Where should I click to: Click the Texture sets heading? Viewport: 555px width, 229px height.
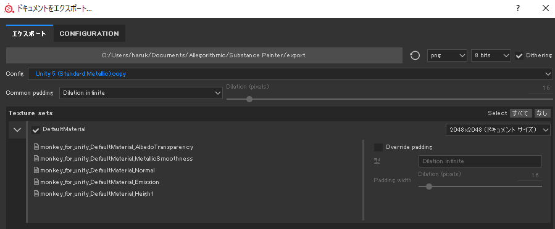(31, 113)
